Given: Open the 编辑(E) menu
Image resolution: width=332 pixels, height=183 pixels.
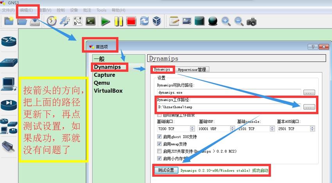Looking at the screenshot, I should pyautogui.click(x=27, y=10).
